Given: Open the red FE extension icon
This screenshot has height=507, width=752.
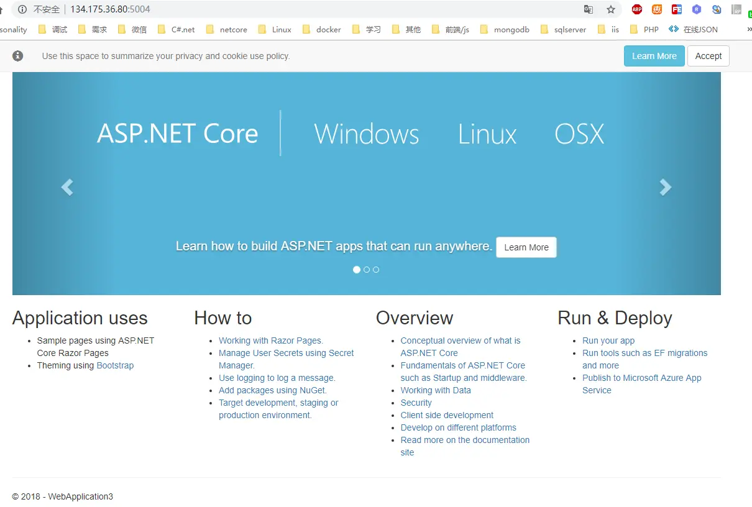Looking at the screenshot, I should (x=677, y=9).
